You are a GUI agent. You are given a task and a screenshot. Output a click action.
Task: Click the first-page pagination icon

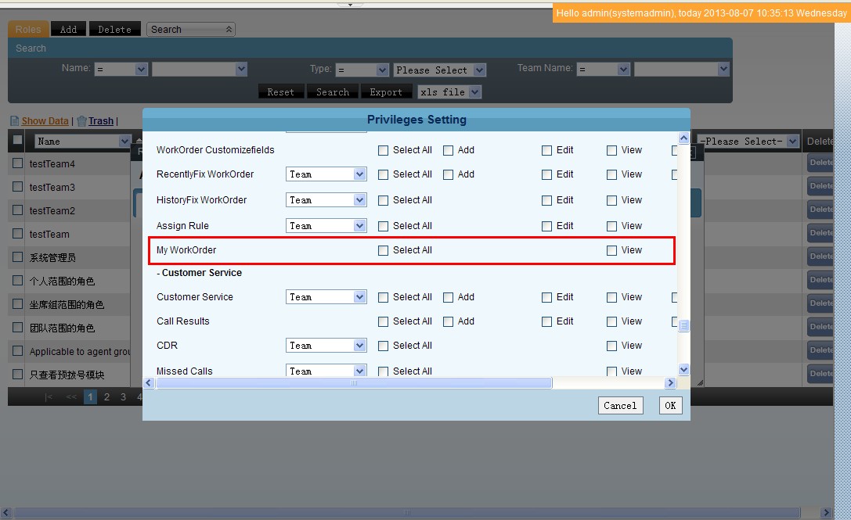(x=49, y=397)
